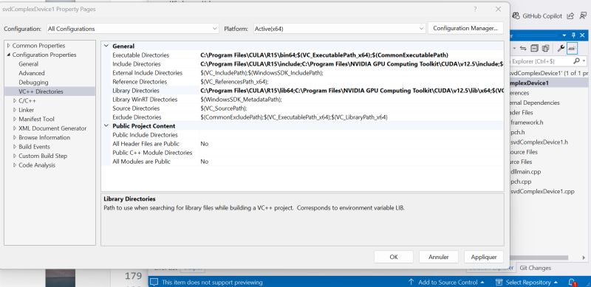Open Solution Explorer window position dropdown arrow
Viewport: 591px width, 287px height.
point(564,35)
